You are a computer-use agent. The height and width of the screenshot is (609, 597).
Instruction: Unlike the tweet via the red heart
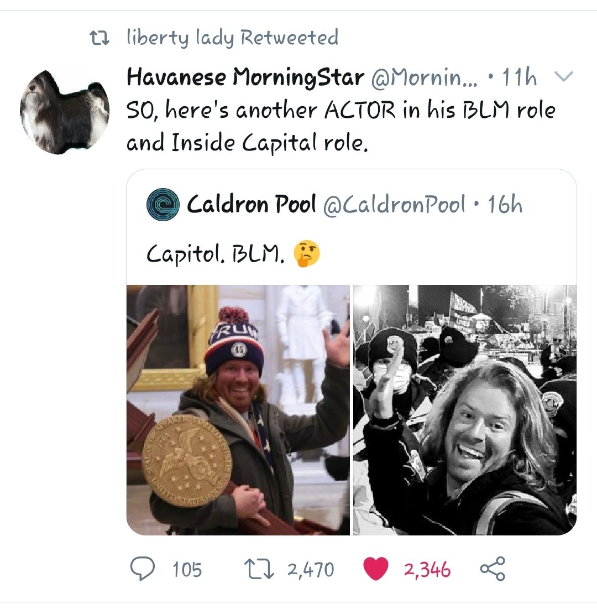pyautogui.click(x=376, y=569)
